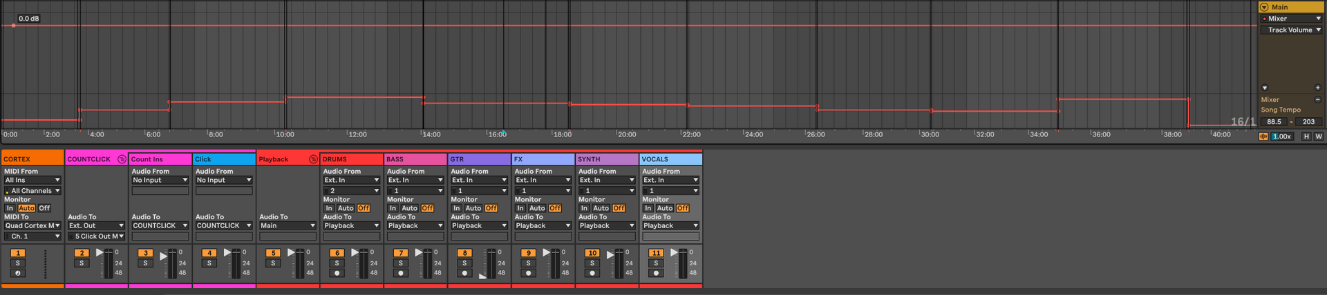This screenshot has width=1327, height=295.
Task: Solo the GTR track
Action: tap(464, 263)
